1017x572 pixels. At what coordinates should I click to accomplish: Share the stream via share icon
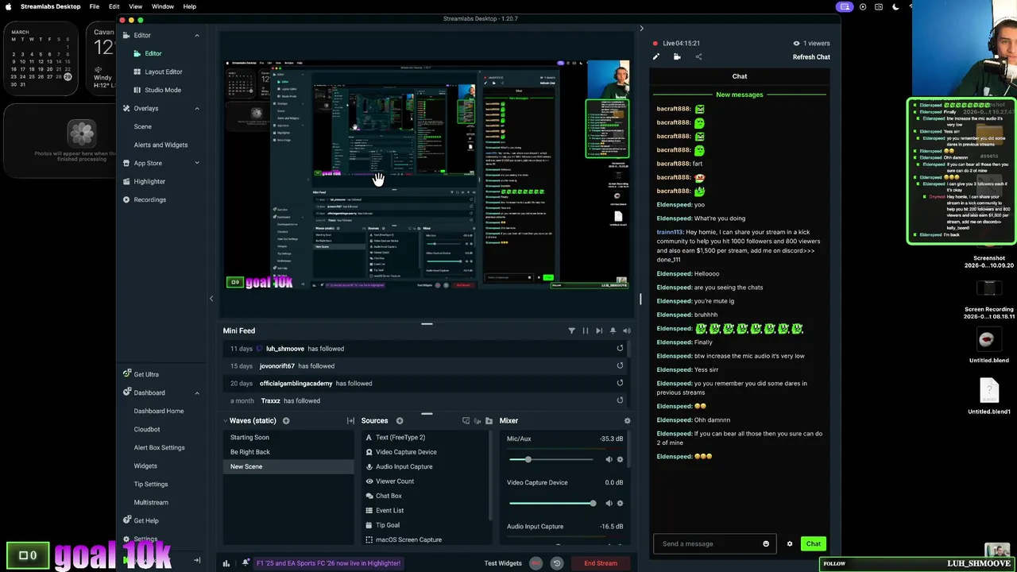click(698, 56)
